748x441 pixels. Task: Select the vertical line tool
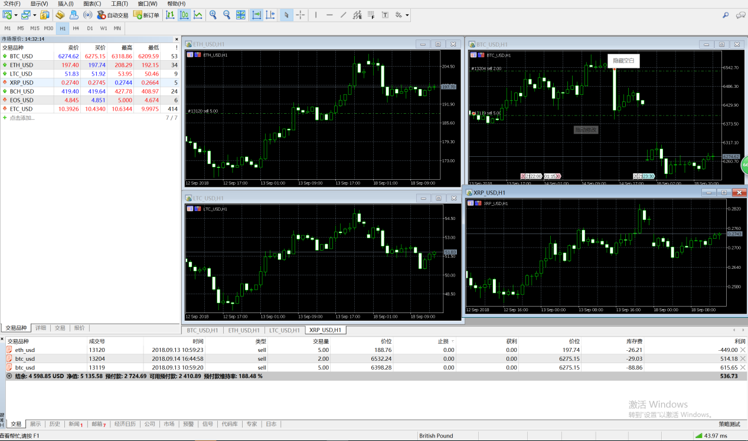(316, 15)
